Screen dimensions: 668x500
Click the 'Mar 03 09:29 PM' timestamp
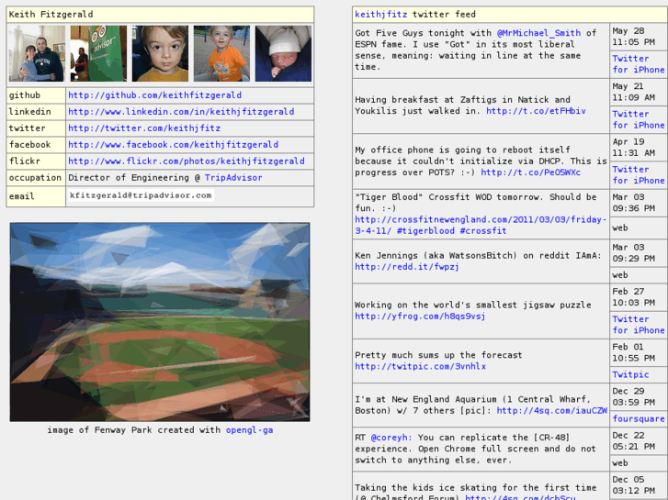(x=633, y=253)
